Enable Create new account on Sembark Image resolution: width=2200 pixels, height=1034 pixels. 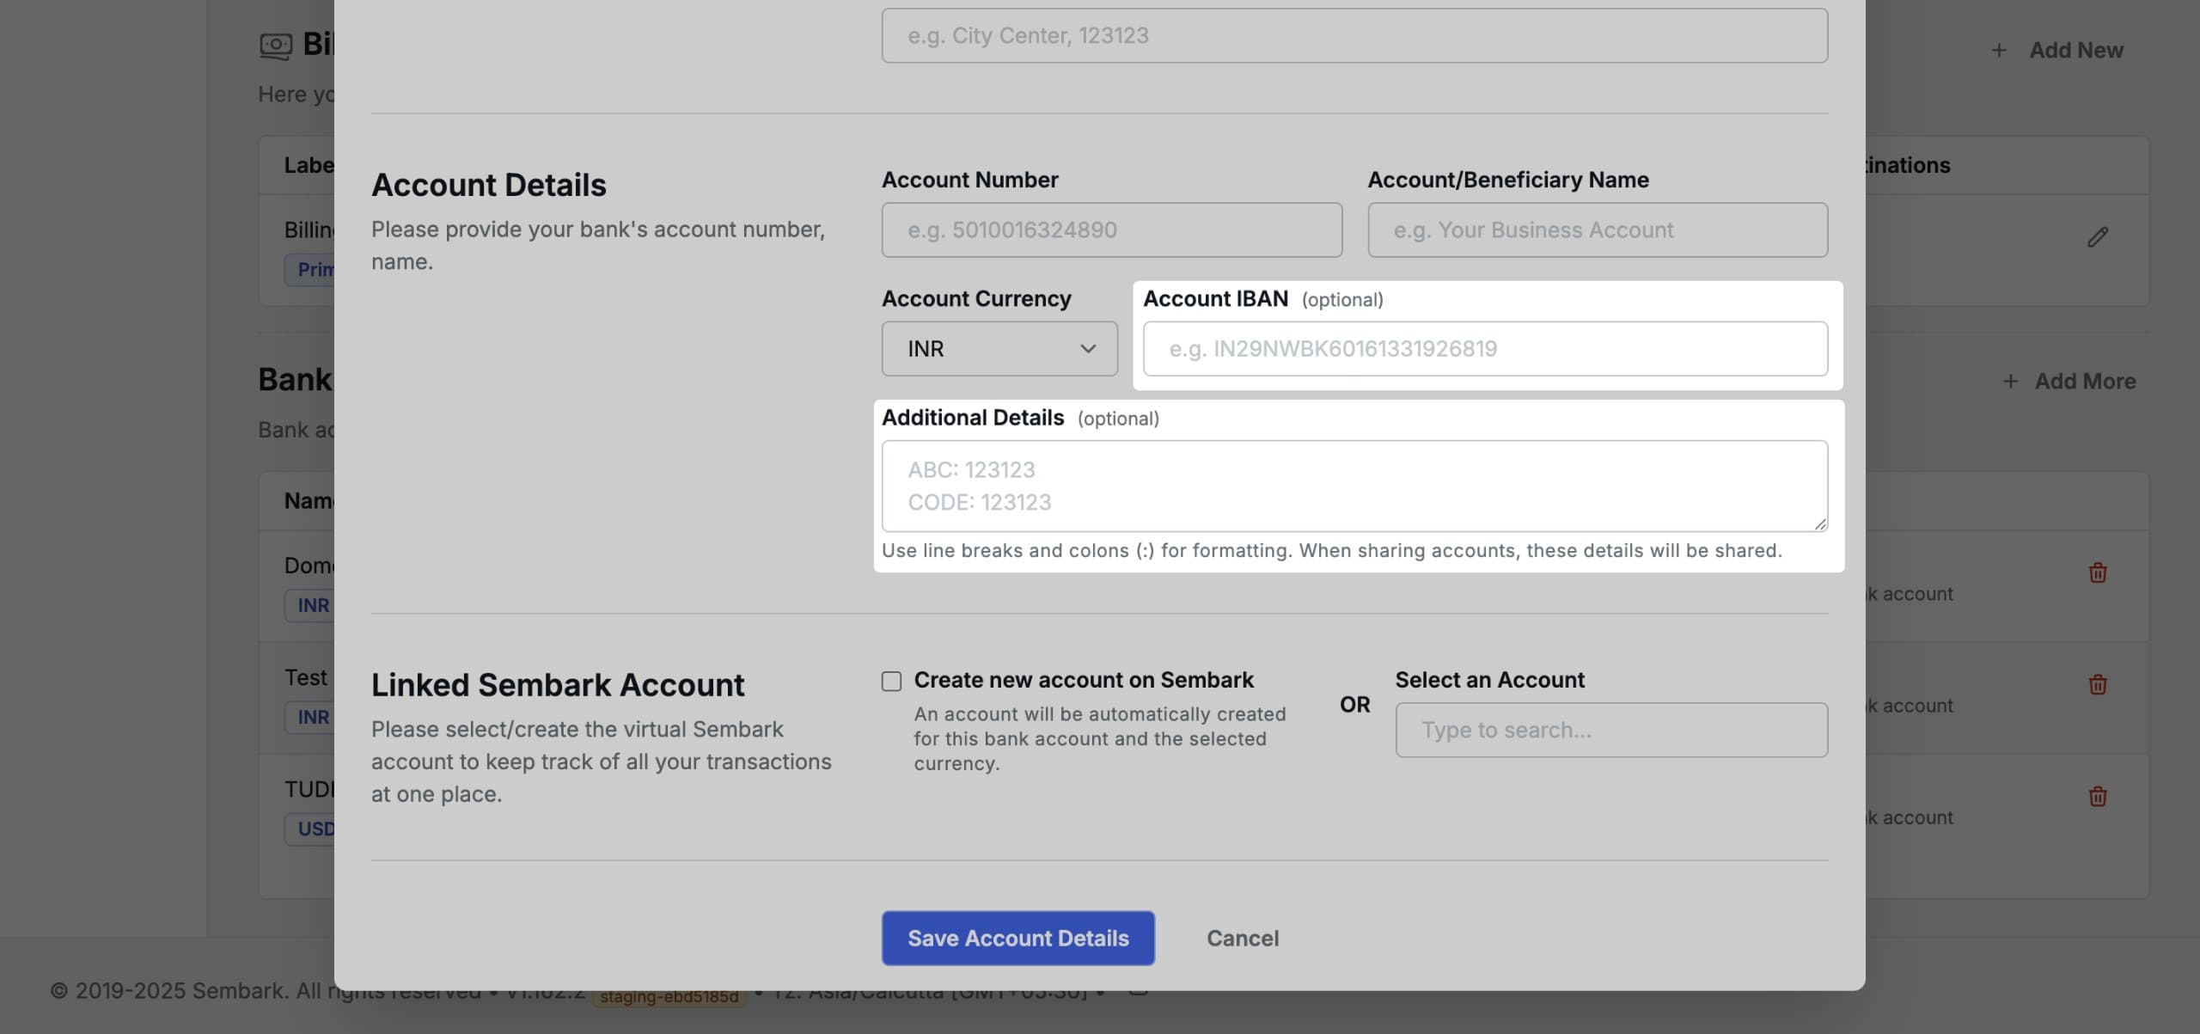(891, 681)
